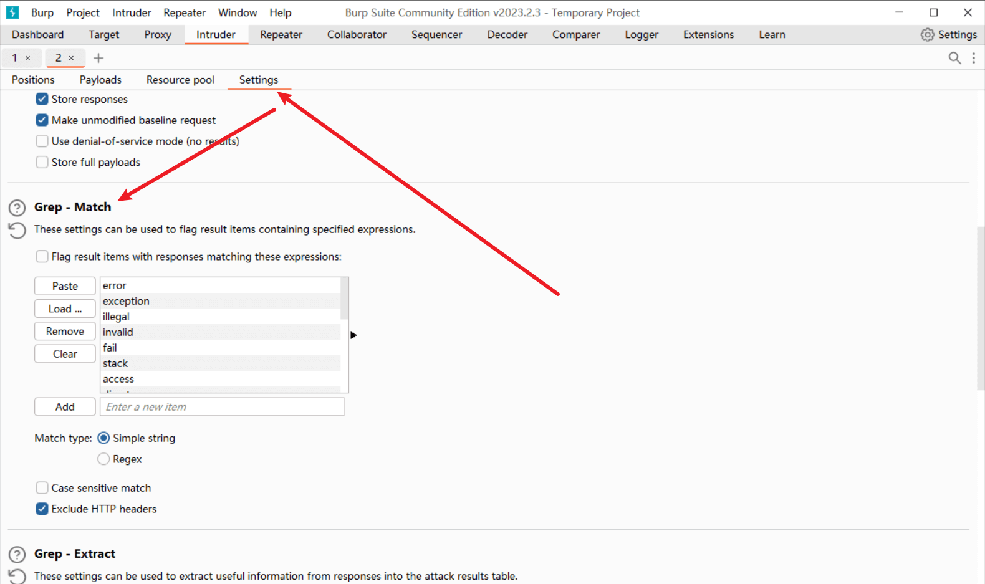Restore defaults for Grep - Match
Viewport: 985px width, 584px height.
[x=17, y=231]
